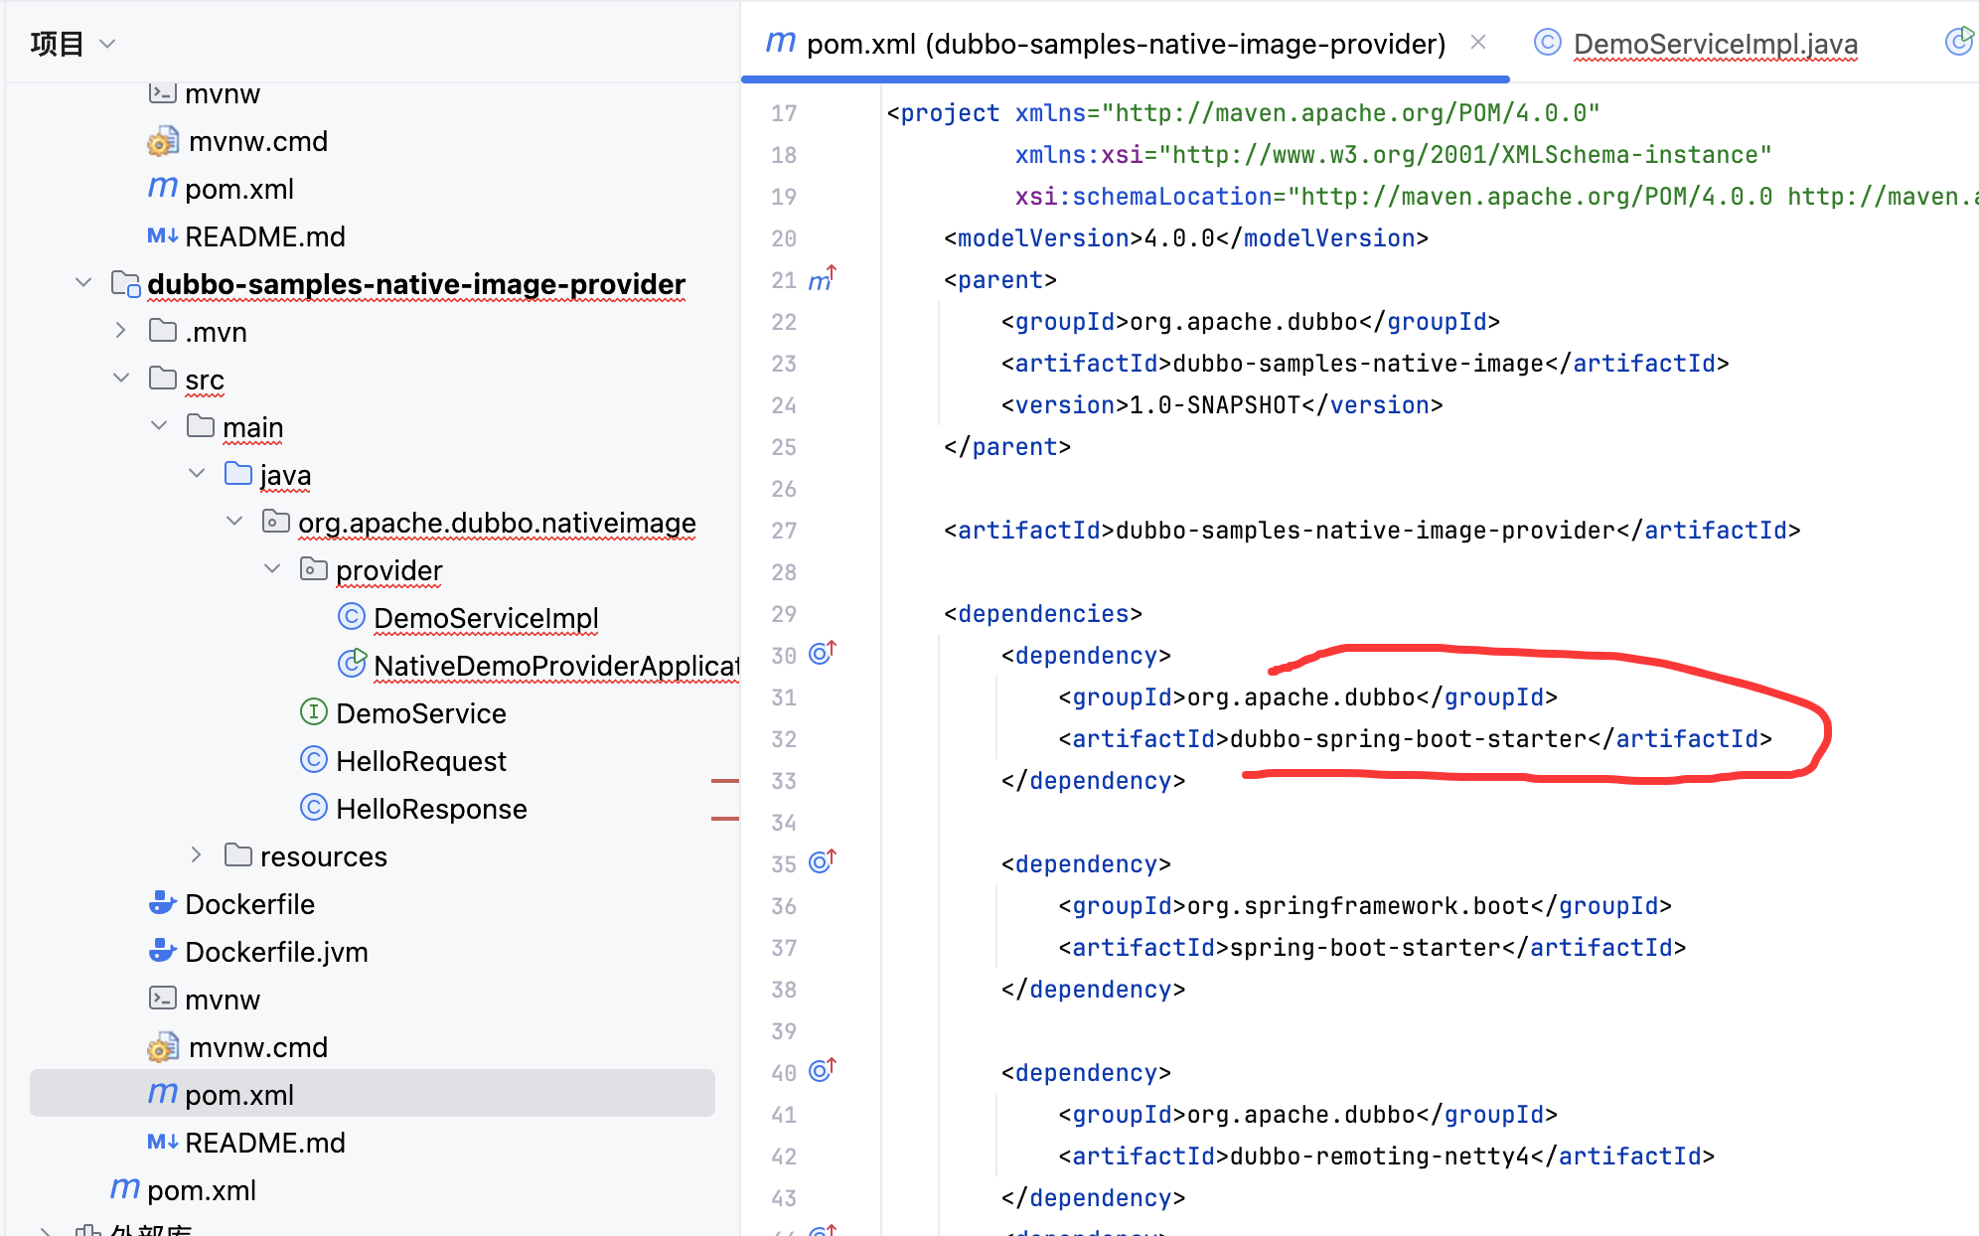Click the org.springframework.boot groupId text
The height and width of the screenshot is (1236, 1979).
pos(1358,906)
